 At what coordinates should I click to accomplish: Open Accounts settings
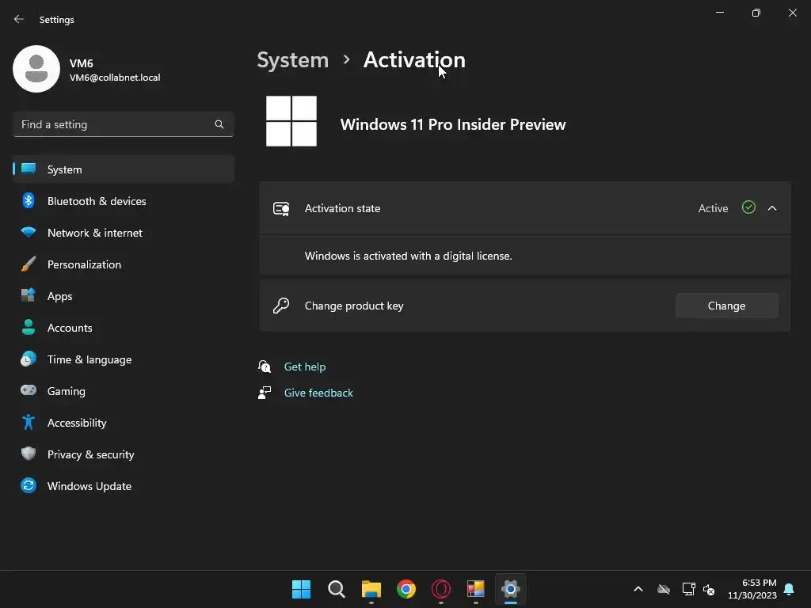click(123, 328)
